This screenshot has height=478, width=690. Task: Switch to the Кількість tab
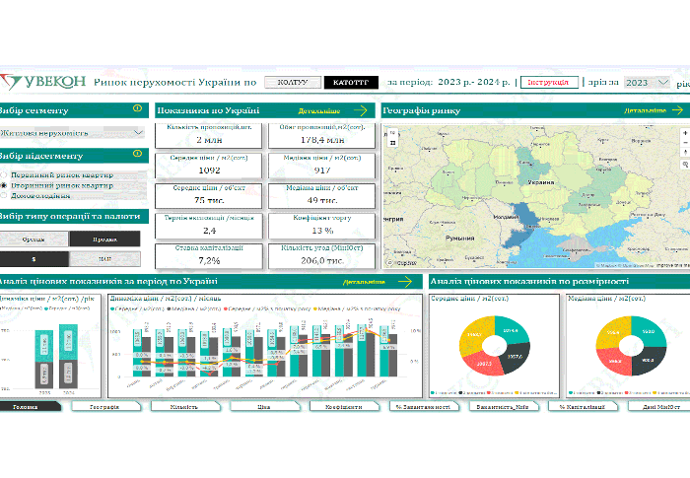(185, 407)
